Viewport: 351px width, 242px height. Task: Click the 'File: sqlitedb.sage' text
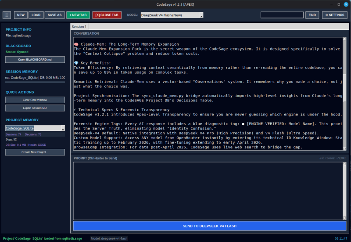click(x=18, y=36)
